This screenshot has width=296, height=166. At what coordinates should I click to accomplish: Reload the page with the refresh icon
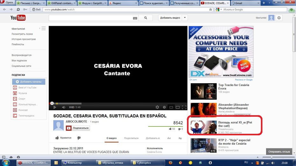[x=18, y=10]
